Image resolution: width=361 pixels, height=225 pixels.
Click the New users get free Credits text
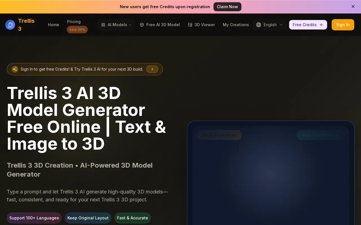coord(165,7)
